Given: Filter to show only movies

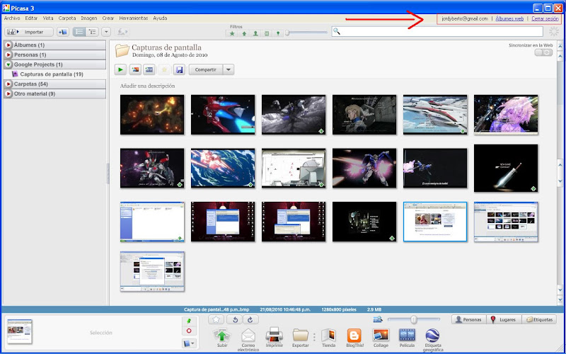Looking at the screenshot, I should coord(267,33).
